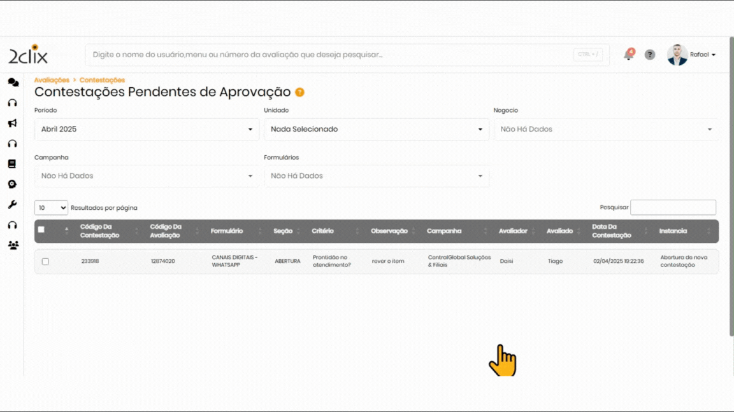Click the Contestações breadcrumb link
The width and height of the screenshot is (734, 412).
point(102,80)
